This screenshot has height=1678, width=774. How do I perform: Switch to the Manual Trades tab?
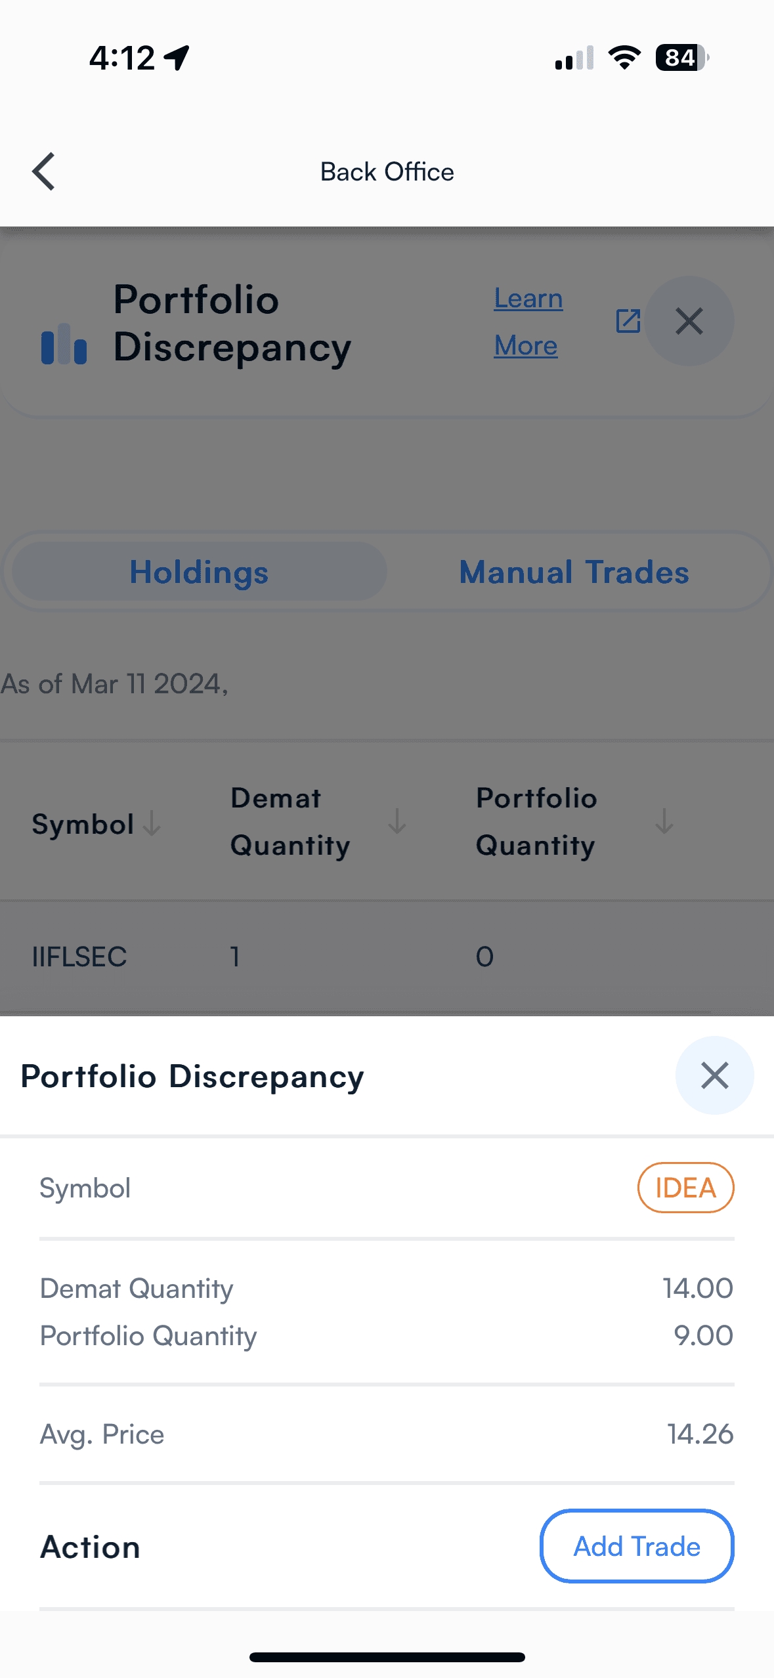click(x=574, y=572)
